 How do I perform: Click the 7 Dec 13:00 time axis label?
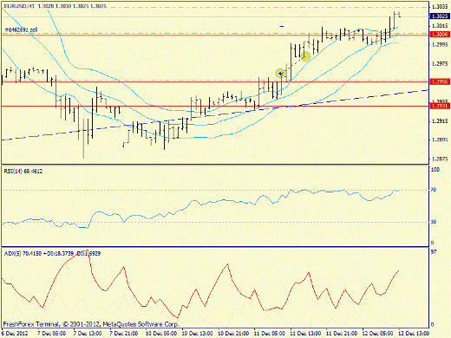pos(88,334)
